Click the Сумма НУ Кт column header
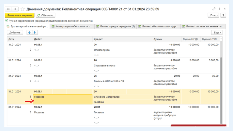Image resolution: width=233 pixels, height=131 pixels. click(210, 39)
